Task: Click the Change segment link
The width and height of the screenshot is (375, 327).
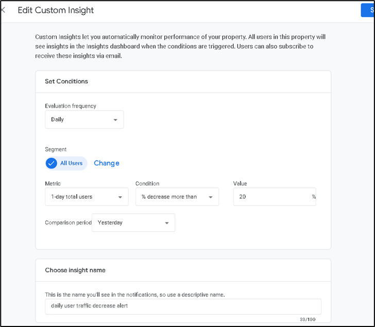Action: (x=107, y=163)
